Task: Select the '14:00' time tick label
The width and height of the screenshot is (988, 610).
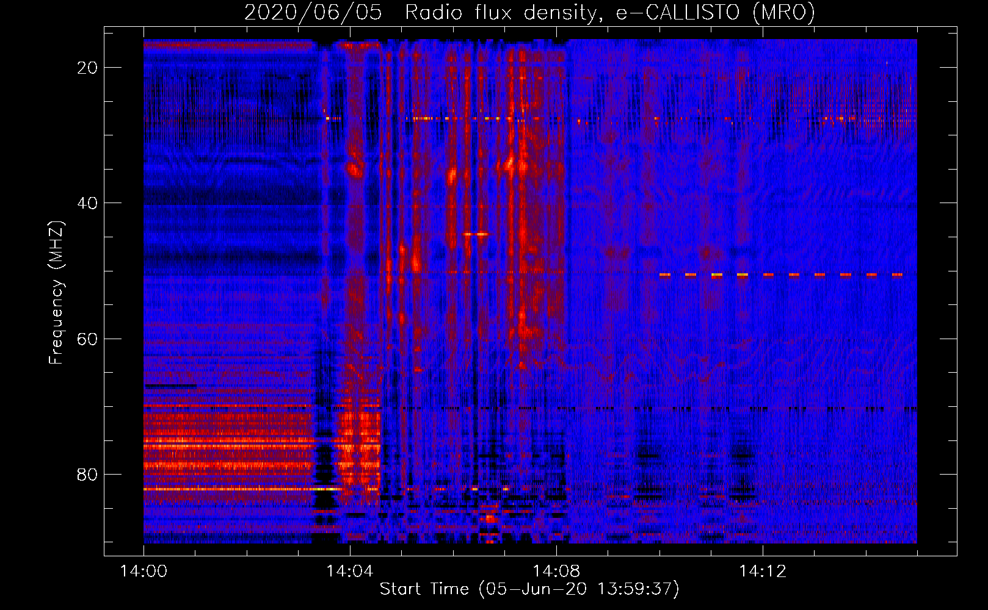Action: pos(143,572)
